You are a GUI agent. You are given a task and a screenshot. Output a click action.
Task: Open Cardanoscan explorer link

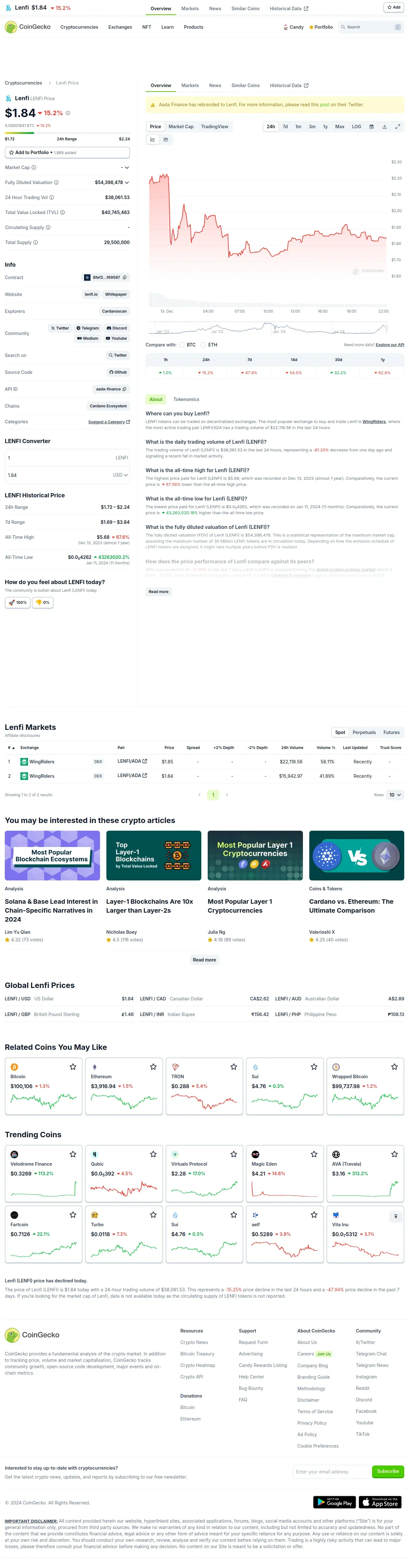(114, 311)
